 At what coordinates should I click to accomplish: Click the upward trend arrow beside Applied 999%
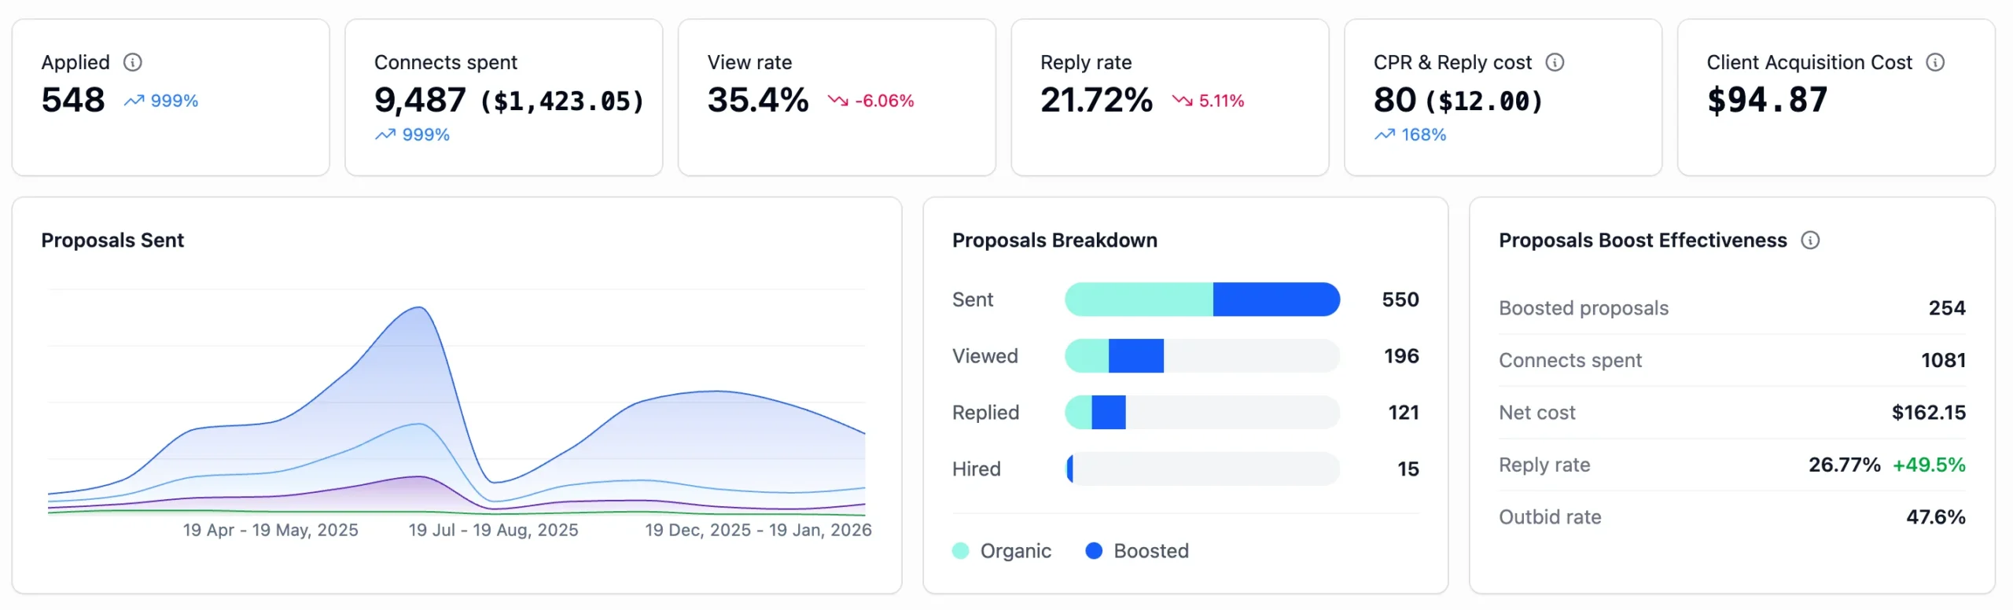coord(134,101)
